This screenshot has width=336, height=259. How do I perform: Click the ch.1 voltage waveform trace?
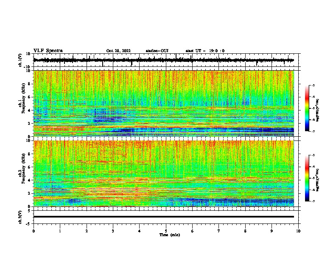pyautogui.click(x=163, y=60)
